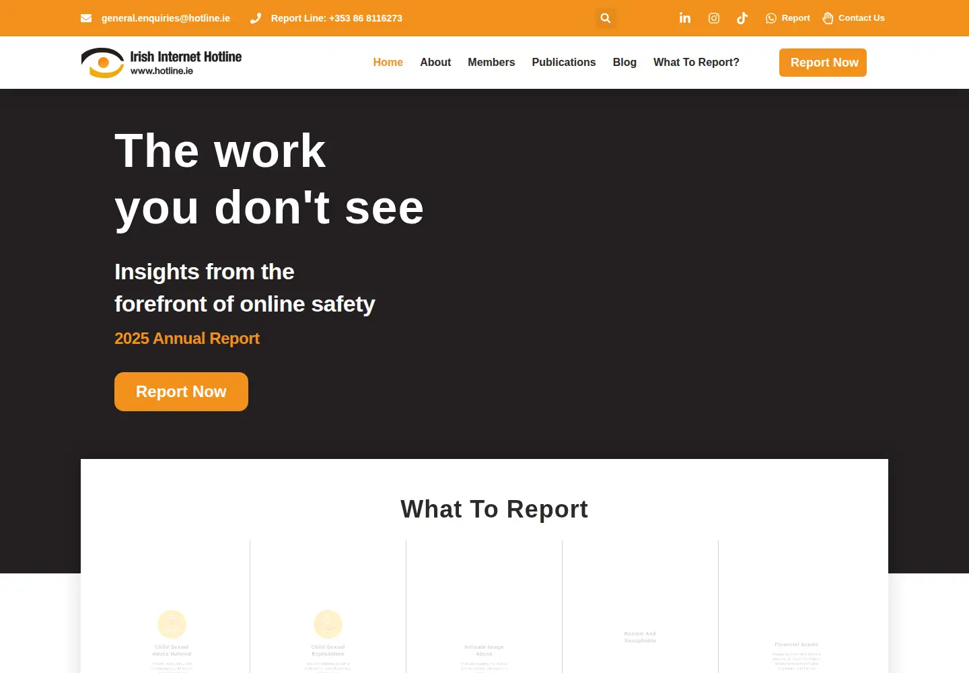
Task: Select the Intimate Image Abuse card title
Action: (485, 650)
